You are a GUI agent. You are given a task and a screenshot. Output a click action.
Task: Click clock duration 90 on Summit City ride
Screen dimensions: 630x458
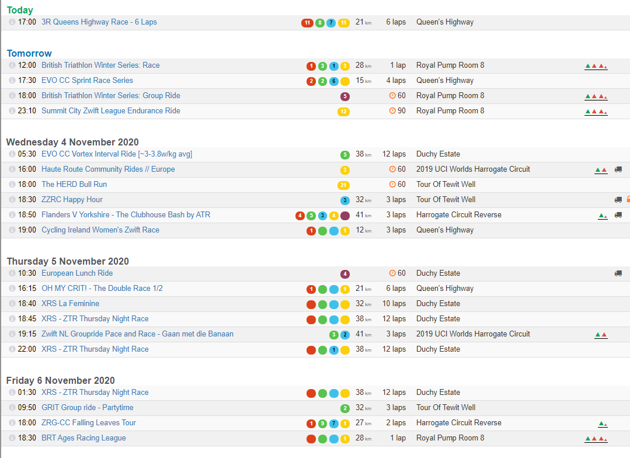tap(398, 110)
